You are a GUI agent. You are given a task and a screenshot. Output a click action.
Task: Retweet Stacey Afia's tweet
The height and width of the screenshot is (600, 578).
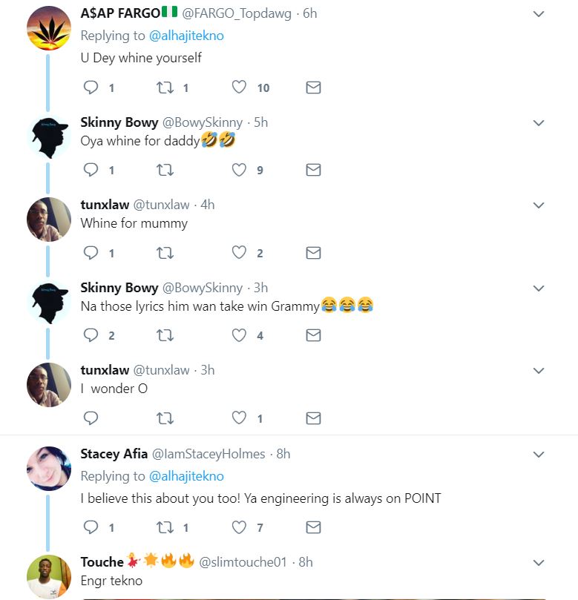point(165,527)
